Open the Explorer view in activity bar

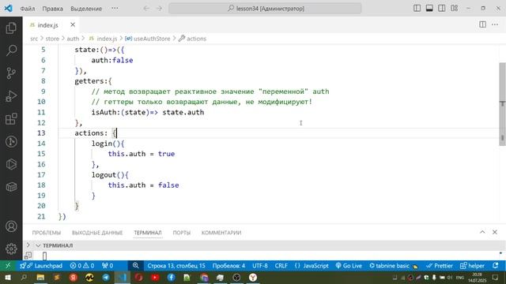pyautogui.click(x=11, y=28)
